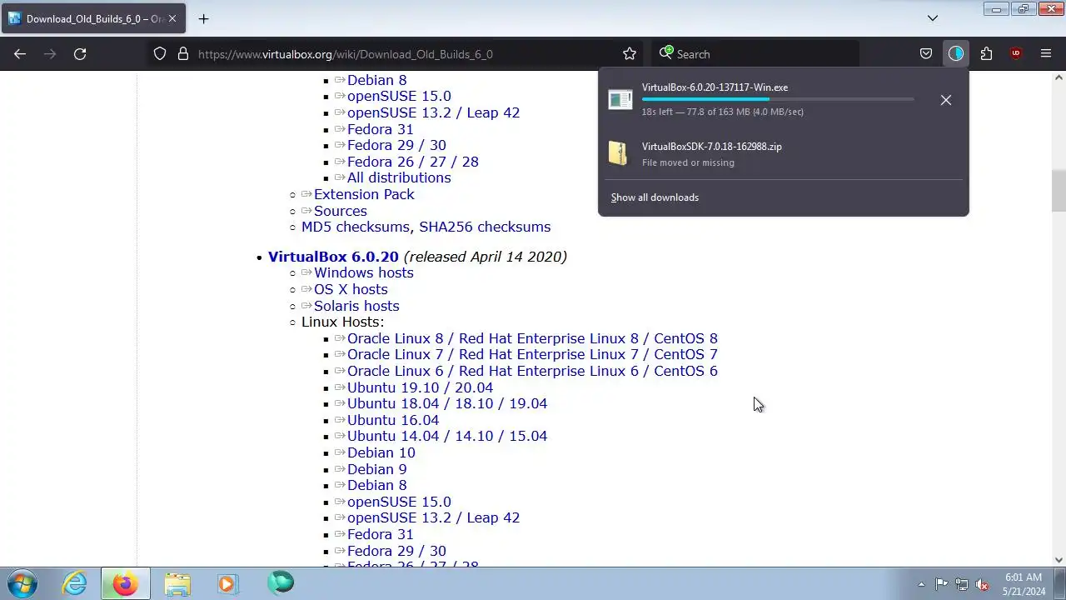Toggle the Firefox downloads toolbar icon

tap(956, 54)
